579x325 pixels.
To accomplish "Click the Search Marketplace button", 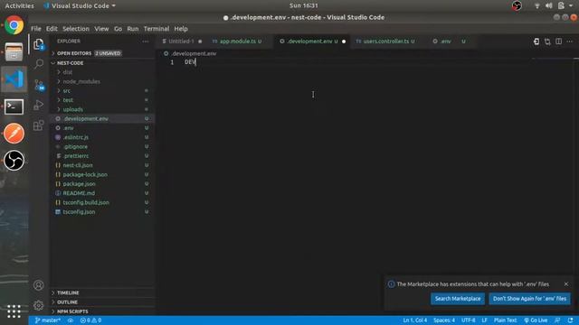I will coord(458,299).
